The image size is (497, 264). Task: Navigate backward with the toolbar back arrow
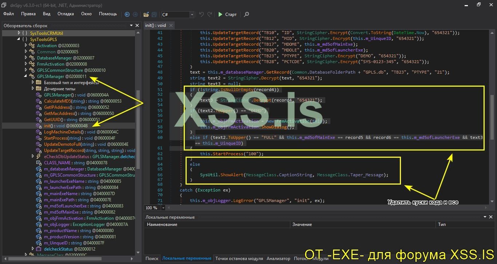tap(127, 15)
